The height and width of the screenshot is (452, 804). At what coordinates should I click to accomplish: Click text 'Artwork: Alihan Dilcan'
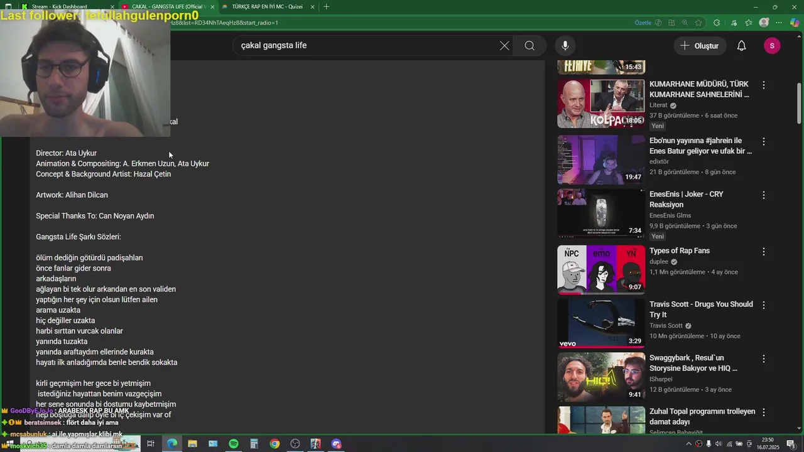coord(72,195)
